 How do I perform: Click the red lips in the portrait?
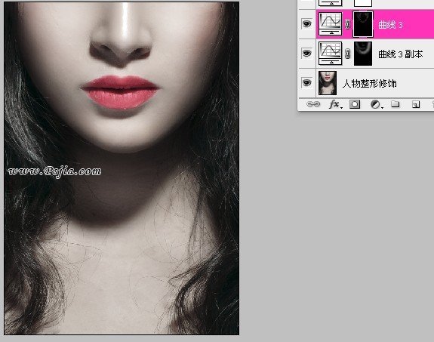(x=120, y=92)
